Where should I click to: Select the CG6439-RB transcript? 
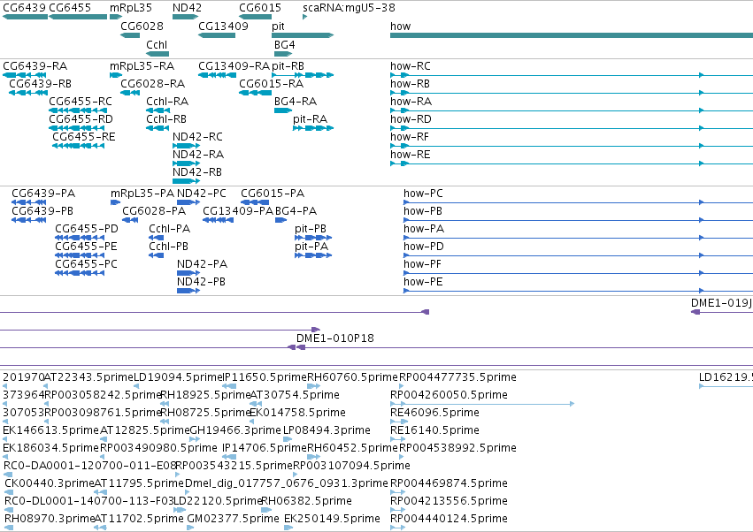click(x=27, y=93)
